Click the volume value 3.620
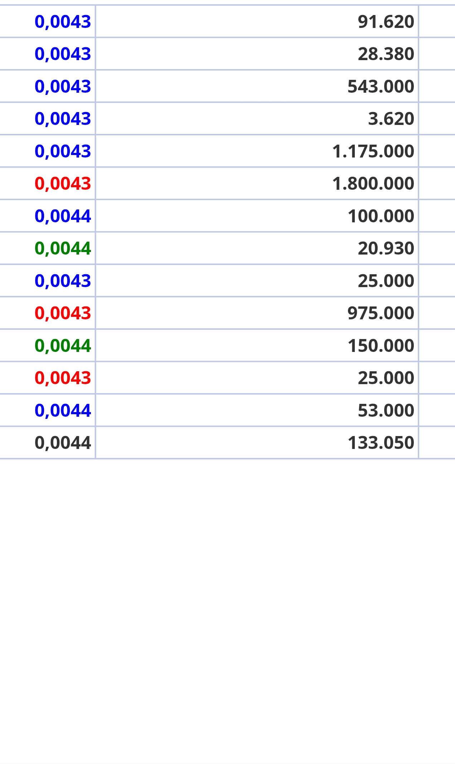 pyautogui.click(x=391, y=119)
